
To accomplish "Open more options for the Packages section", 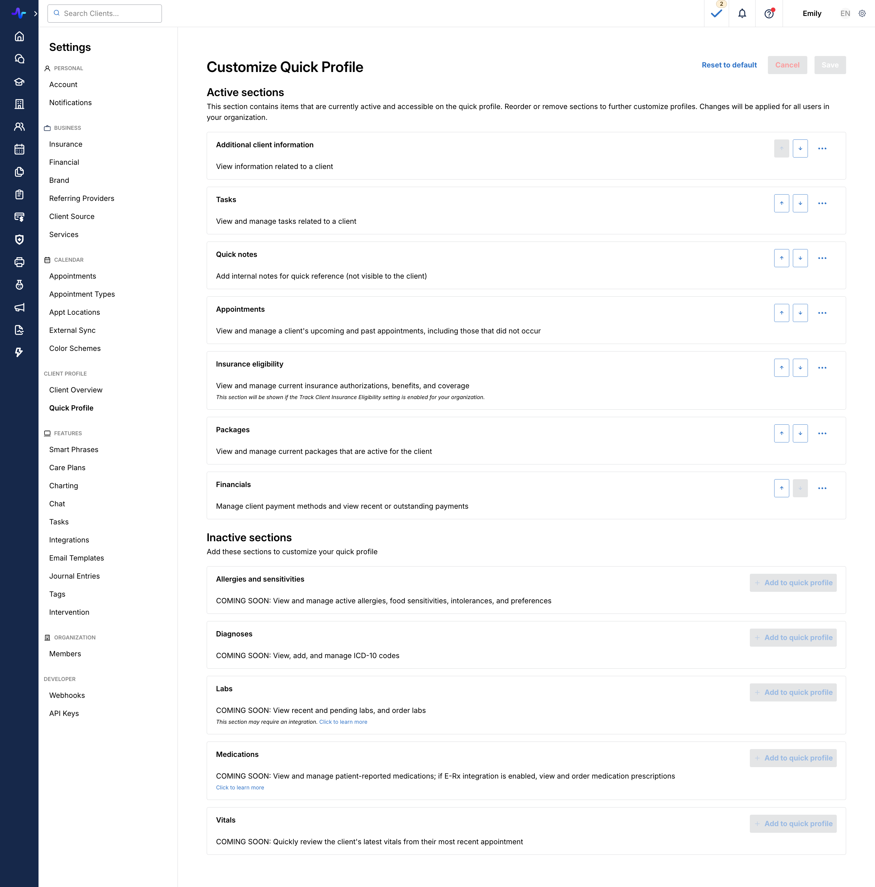I will click(822, 433).
